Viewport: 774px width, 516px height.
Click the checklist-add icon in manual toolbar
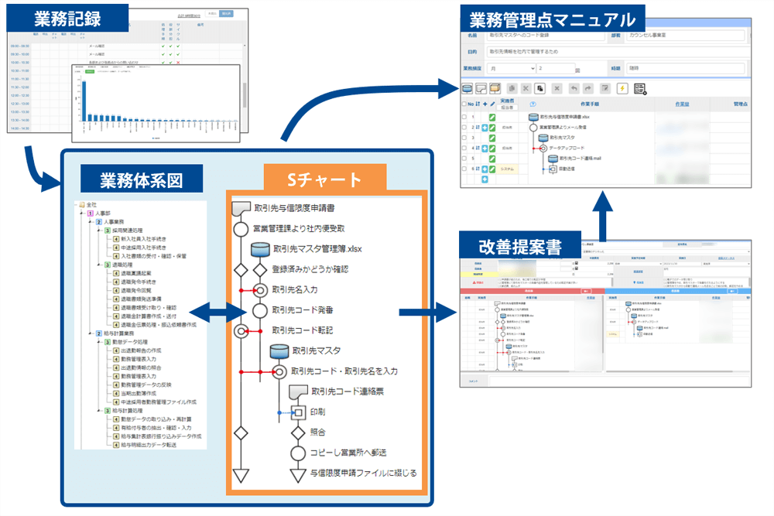coord(639,88)
